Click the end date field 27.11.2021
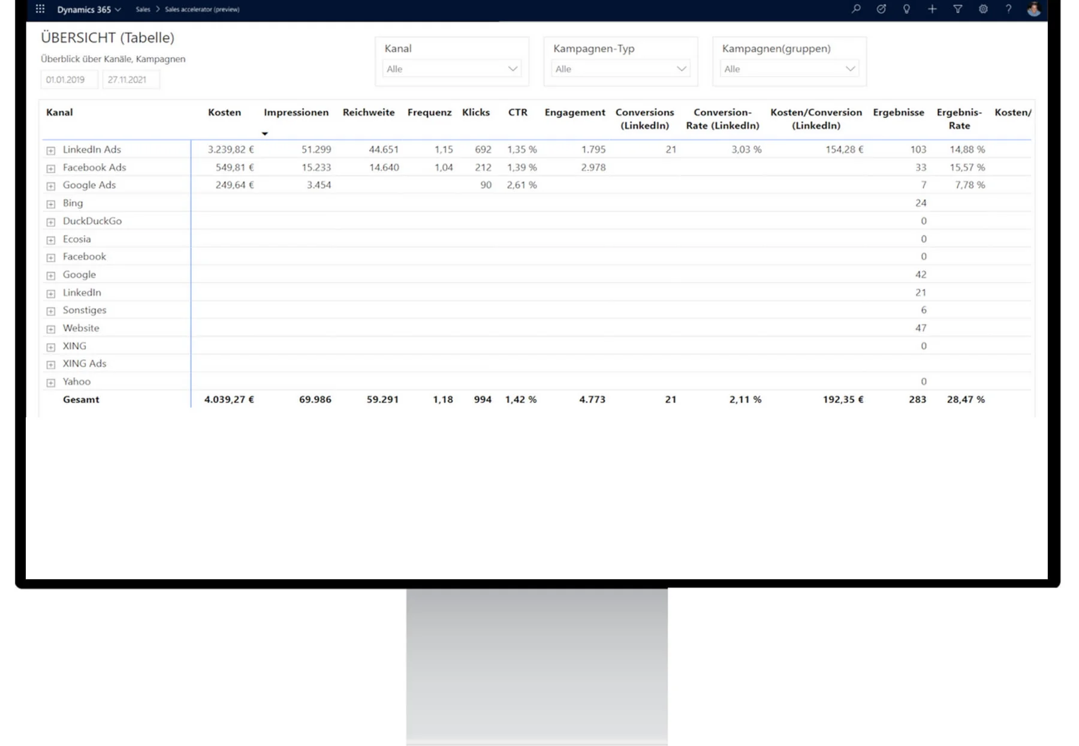This screenshot has height=746, width=1079. [131, 80]
